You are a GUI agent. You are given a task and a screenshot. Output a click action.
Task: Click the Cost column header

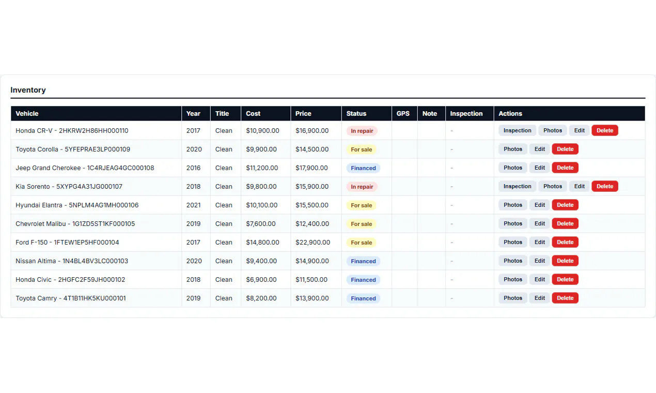(265, 114)
